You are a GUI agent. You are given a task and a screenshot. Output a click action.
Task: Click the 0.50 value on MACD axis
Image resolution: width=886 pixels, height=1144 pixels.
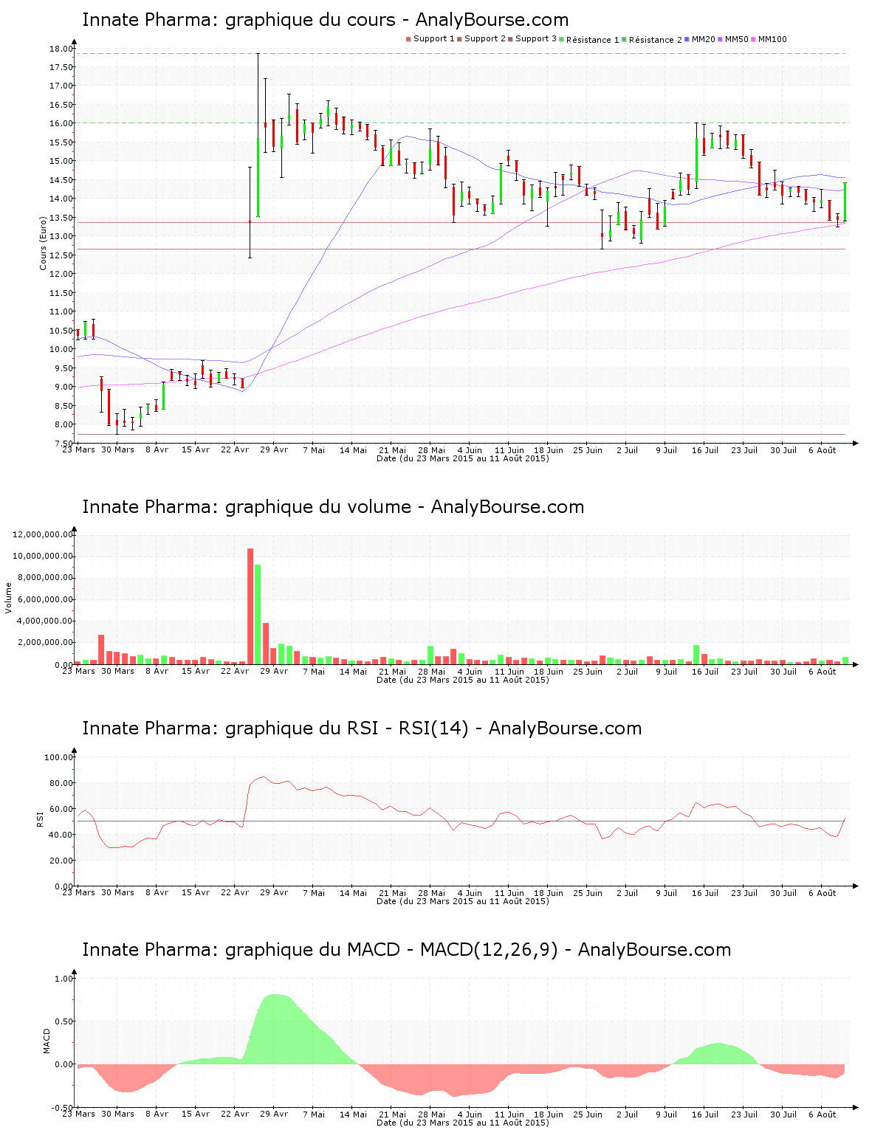pos(64,1021)
